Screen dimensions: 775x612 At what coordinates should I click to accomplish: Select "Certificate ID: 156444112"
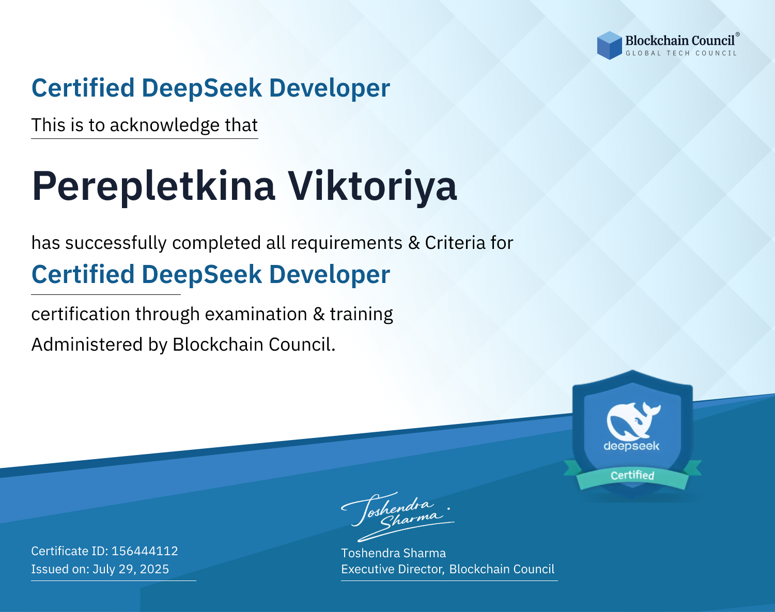tap(104, 551)
